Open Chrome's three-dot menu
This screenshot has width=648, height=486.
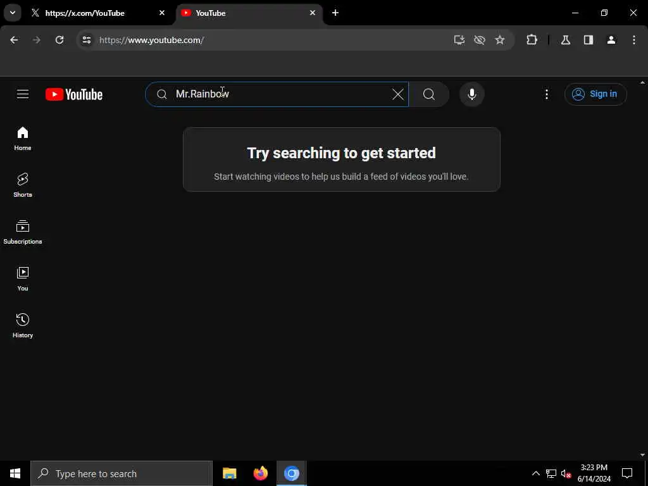click(x=634, y=40)
